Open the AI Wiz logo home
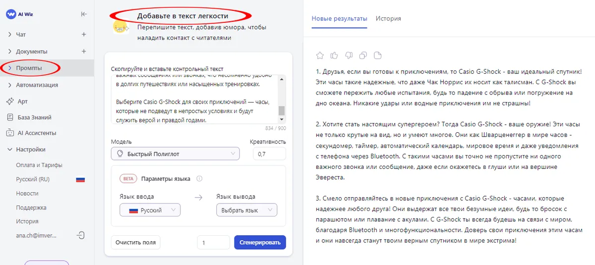Image resolution: width=595 pixels, height=265 pixels. 19,14
